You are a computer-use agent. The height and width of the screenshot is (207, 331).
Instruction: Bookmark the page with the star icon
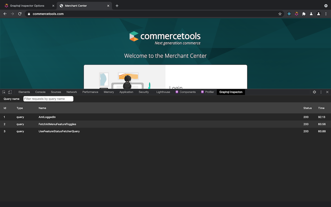coord(280,14)
